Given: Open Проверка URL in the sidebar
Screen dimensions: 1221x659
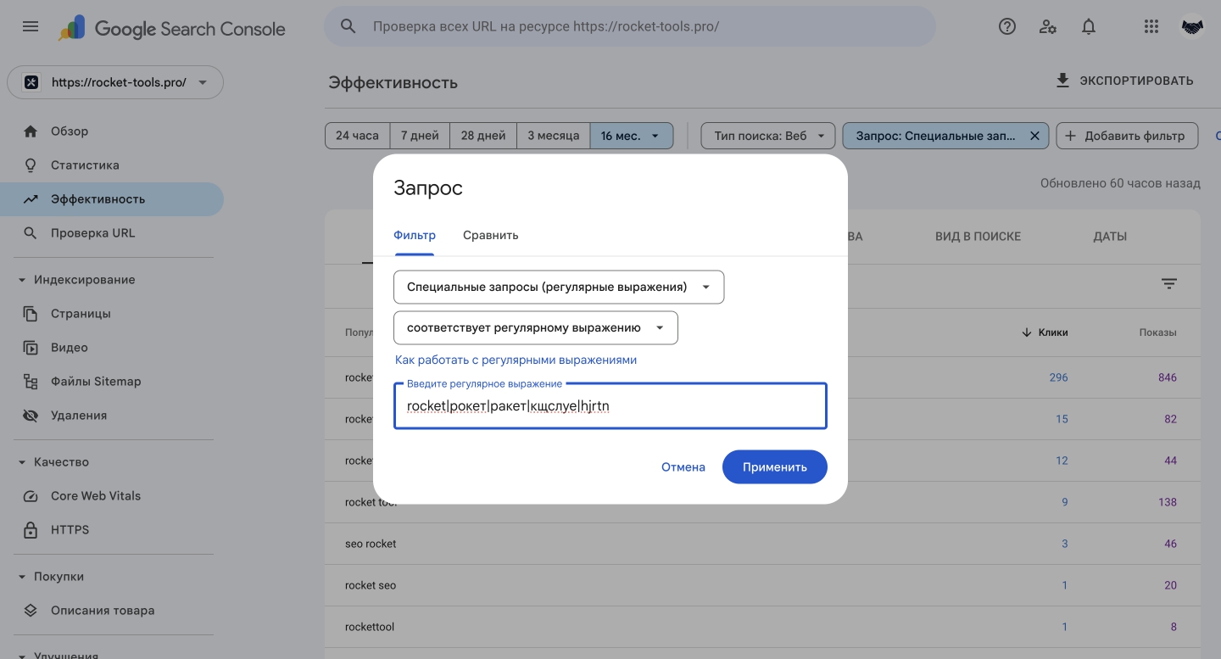Looking at the screenshot, I should [x=112, y=233].
